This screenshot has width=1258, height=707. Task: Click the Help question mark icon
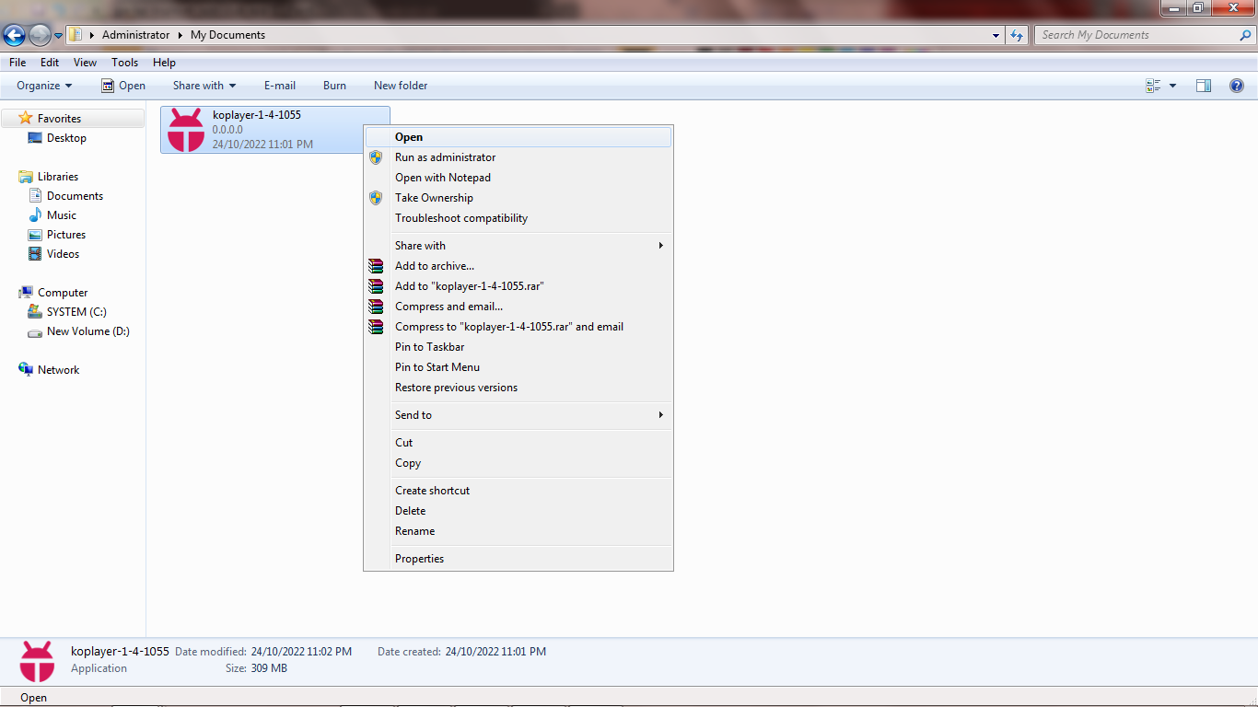[1236, 86]
